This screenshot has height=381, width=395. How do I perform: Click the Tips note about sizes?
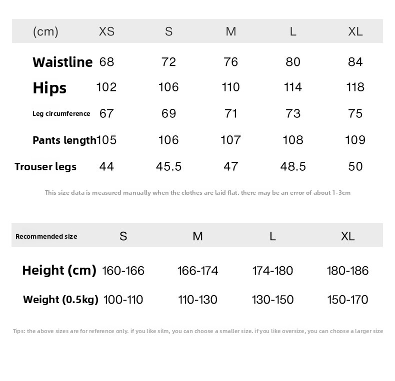pos(197,331)
